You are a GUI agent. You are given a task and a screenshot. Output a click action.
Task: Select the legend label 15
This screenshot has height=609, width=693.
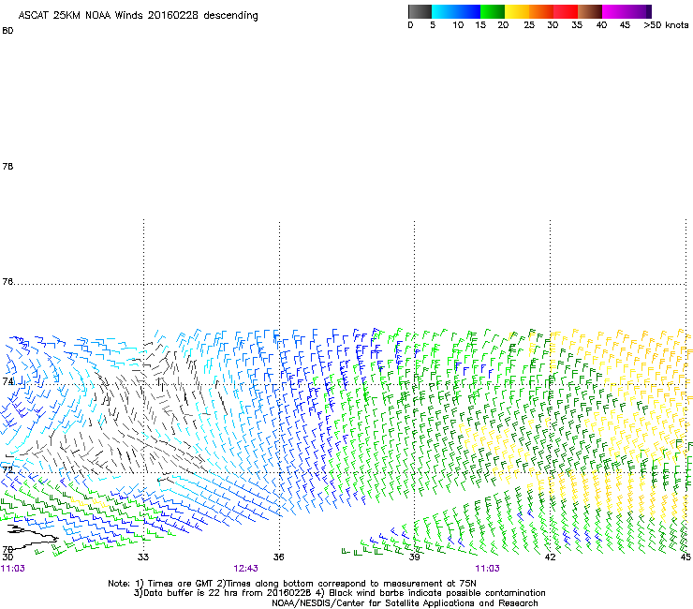point(480,25)
